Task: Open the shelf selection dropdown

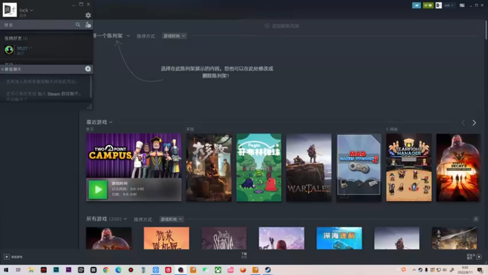Action: 112,36
